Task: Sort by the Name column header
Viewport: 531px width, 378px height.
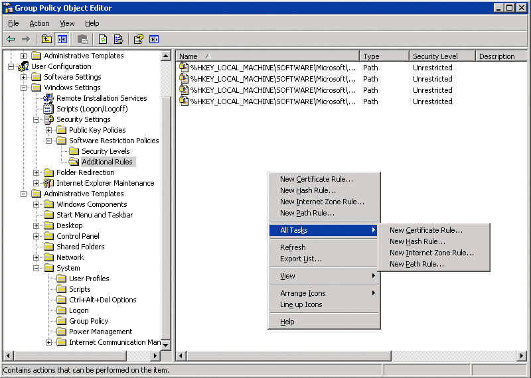Action: 267,56
